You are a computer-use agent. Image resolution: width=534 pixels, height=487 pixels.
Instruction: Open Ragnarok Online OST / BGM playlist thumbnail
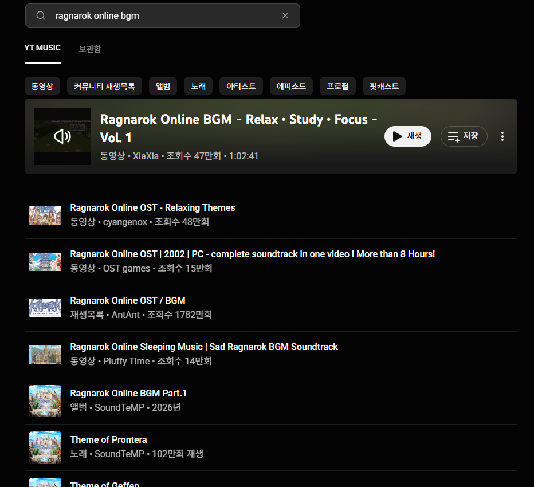(45, 308)
